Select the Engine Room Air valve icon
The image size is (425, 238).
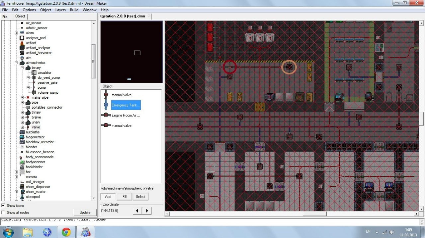[x=106, y=115]
